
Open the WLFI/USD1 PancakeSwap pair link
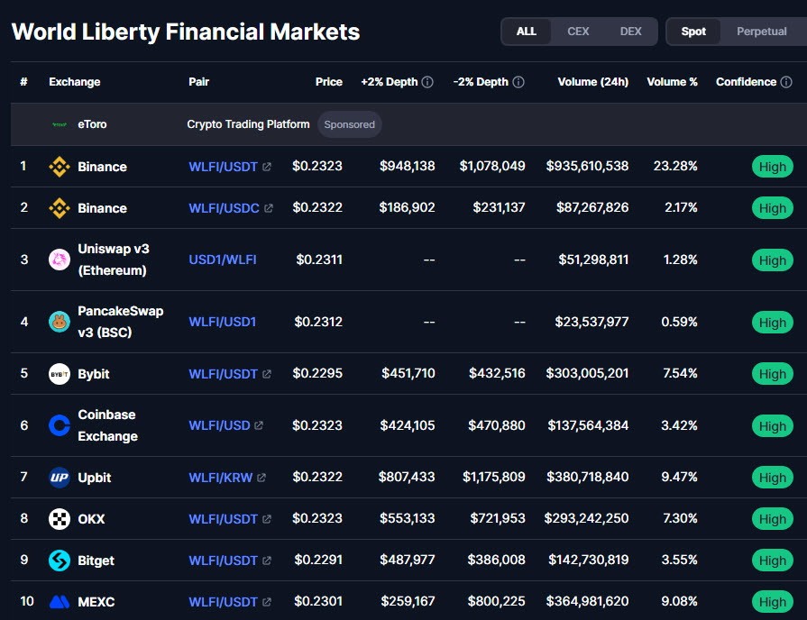coord(223,322)
